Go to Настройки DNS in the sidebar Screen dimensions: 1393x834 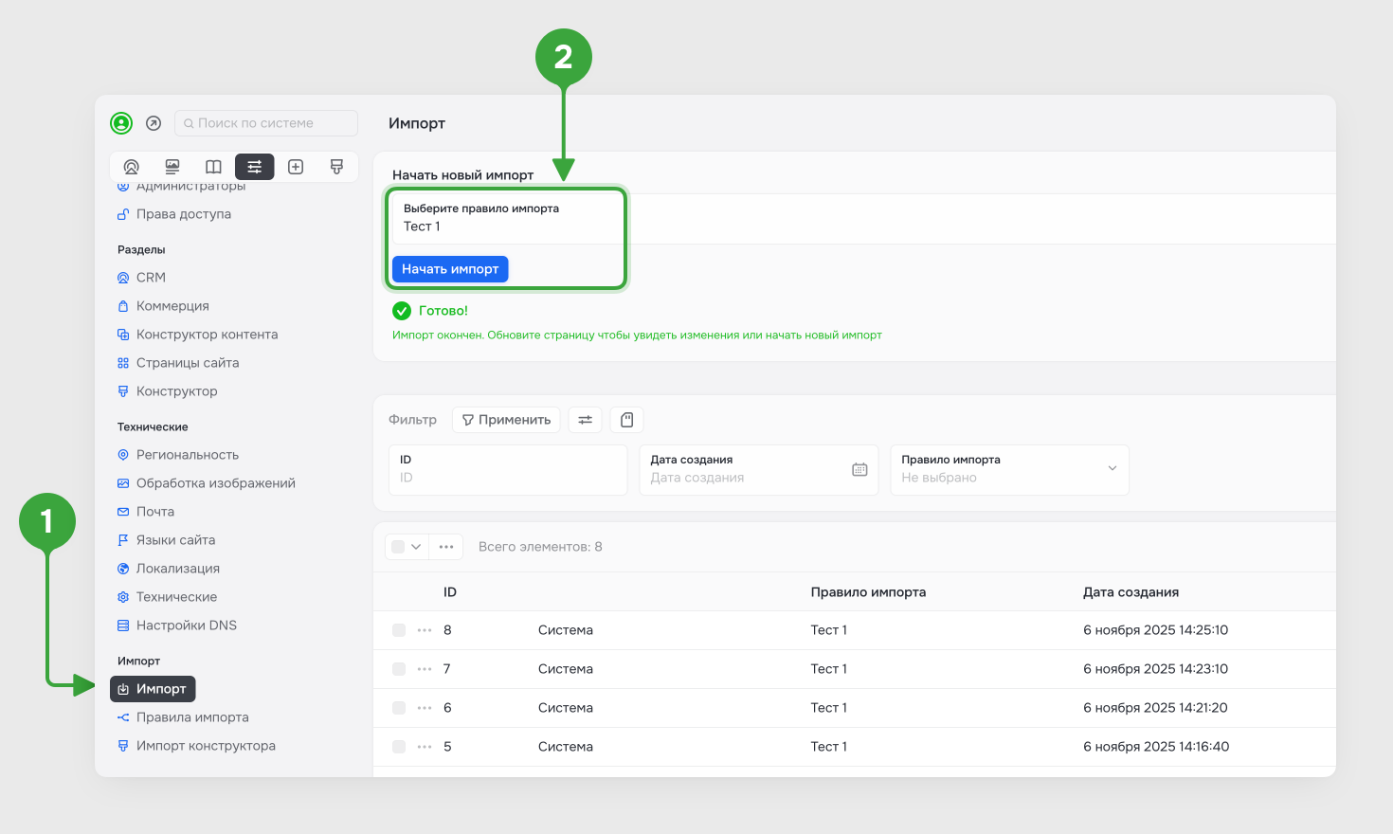[x=186, y=625]
